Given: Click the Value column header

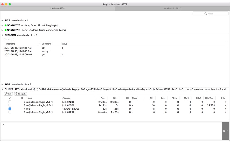Looking at the screenshot, I should pos(64,44).
